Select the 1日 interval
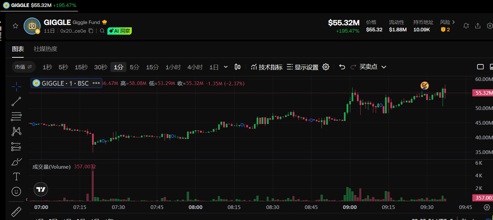 pyautogui.click(x=214, y=67)
